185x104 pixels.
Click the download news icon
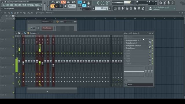pos(150,8)
